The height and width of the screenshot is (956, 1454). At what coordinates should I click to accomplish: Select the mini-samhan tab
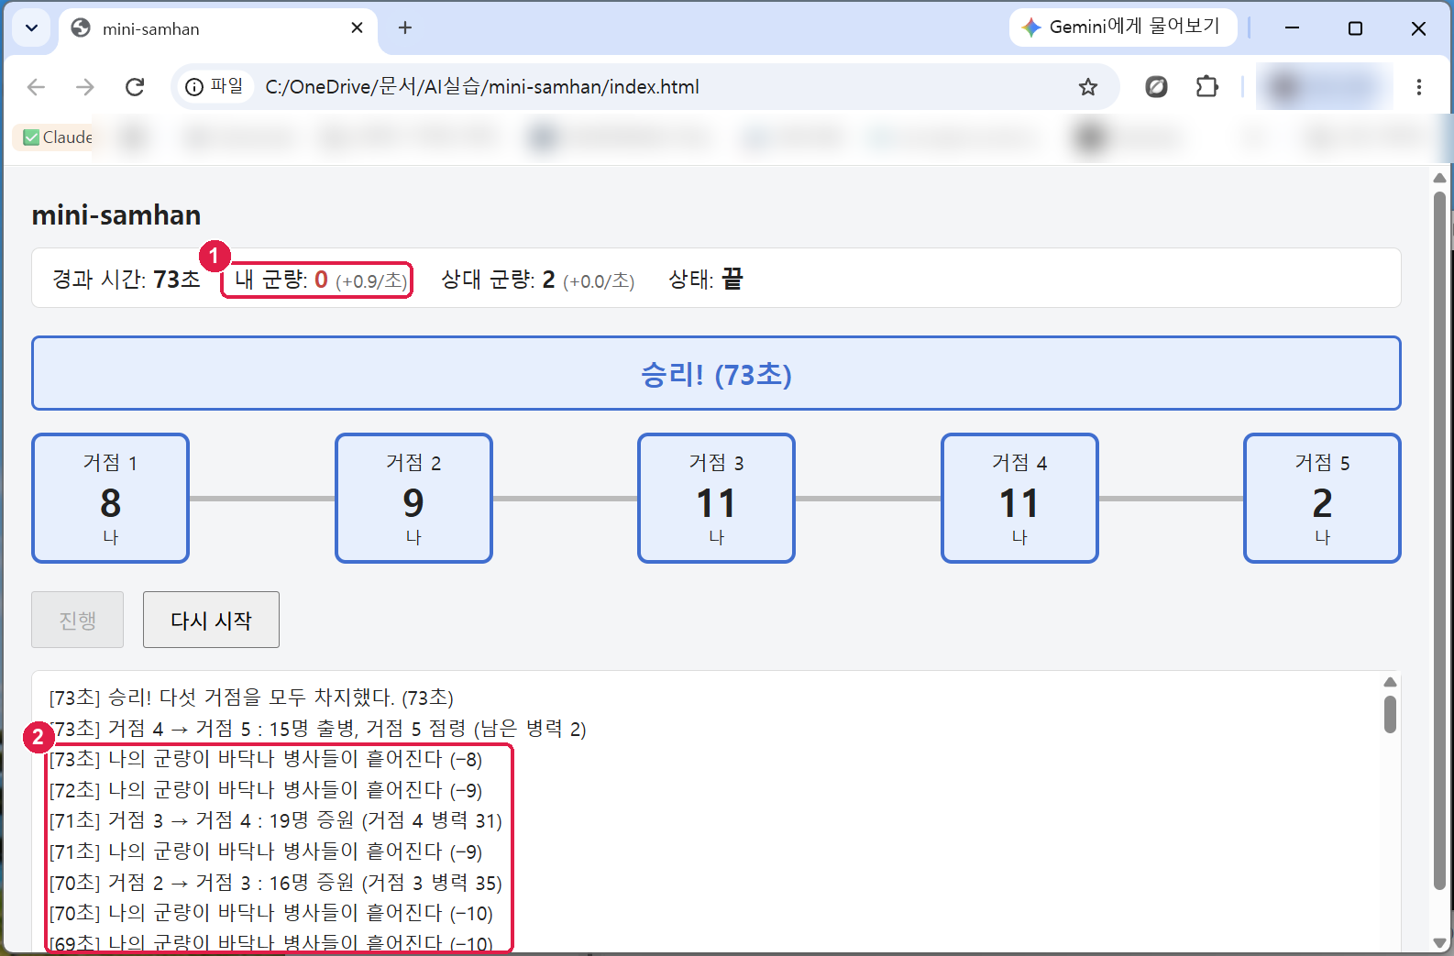[218, 28]
